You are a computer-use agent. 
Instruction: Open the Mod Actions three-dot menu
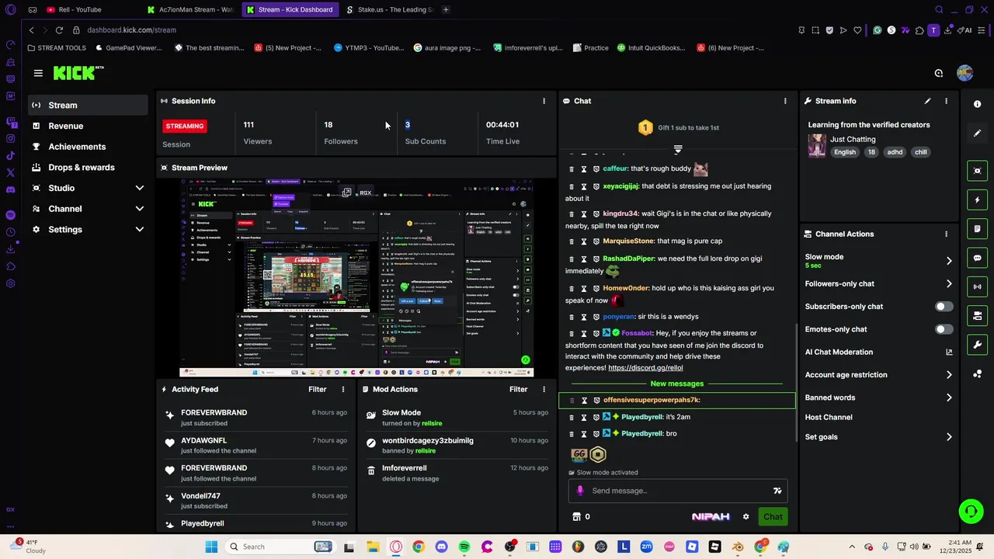click(x=544, y=389)
